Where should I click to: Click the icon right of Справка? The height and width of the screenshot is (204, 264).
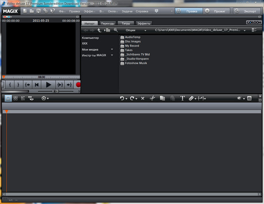tap(157, 11)
